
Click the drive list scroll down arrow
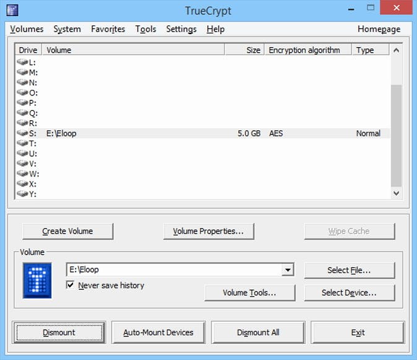(396, 193)
